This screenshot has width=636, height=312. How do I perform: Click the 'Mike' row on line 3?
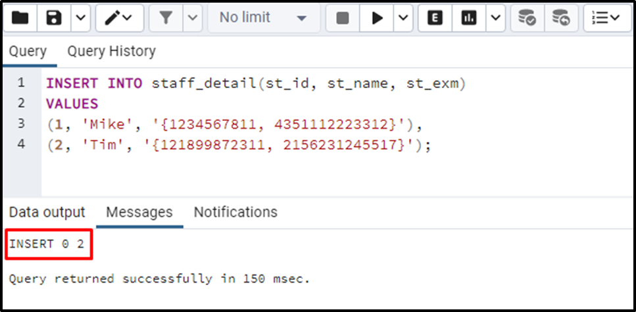[235, 124]
